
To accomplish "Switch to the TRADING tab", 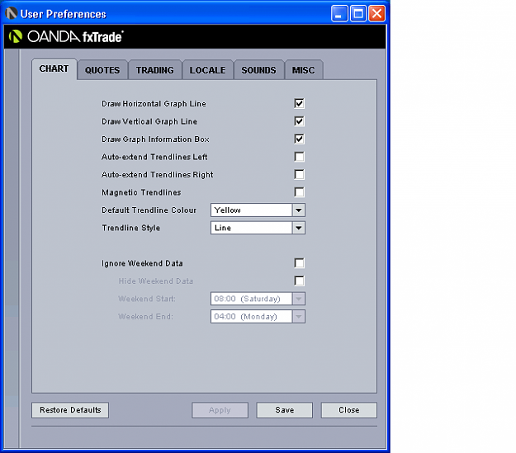I will tap(154, 70).
